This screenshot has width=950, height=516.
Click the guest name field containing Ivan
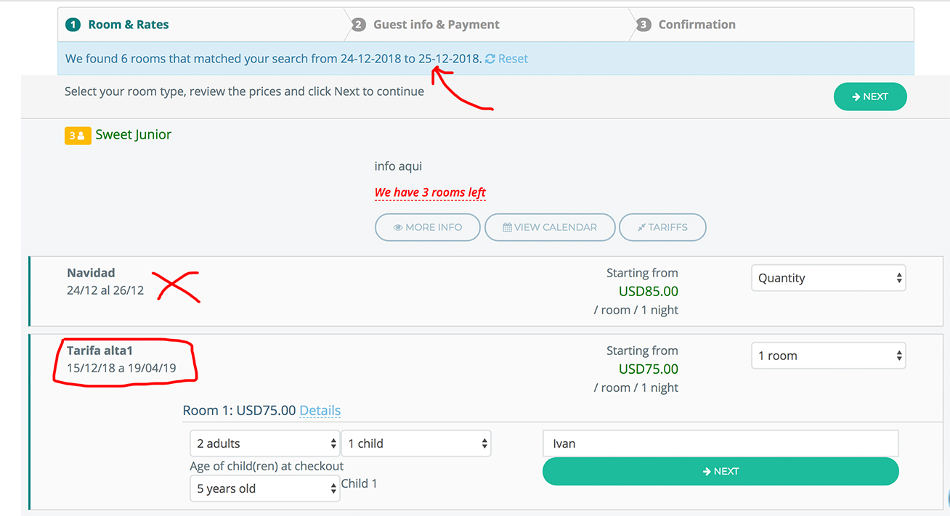coord(720,443)
